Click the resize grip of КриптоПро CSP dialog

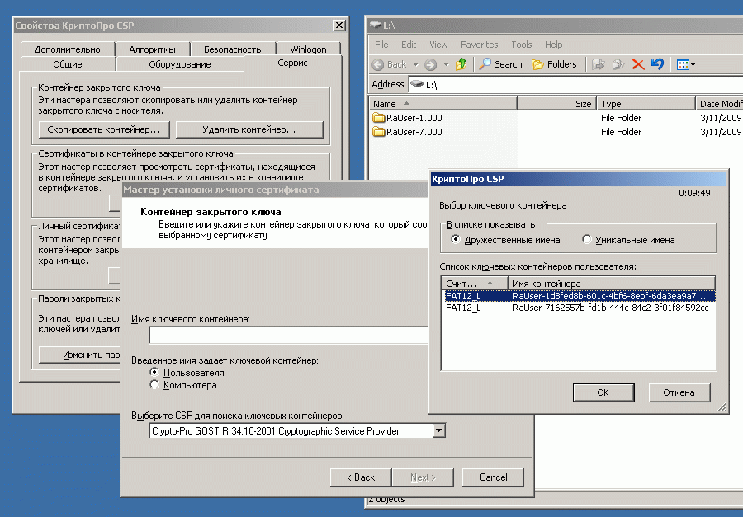[722, 407]
